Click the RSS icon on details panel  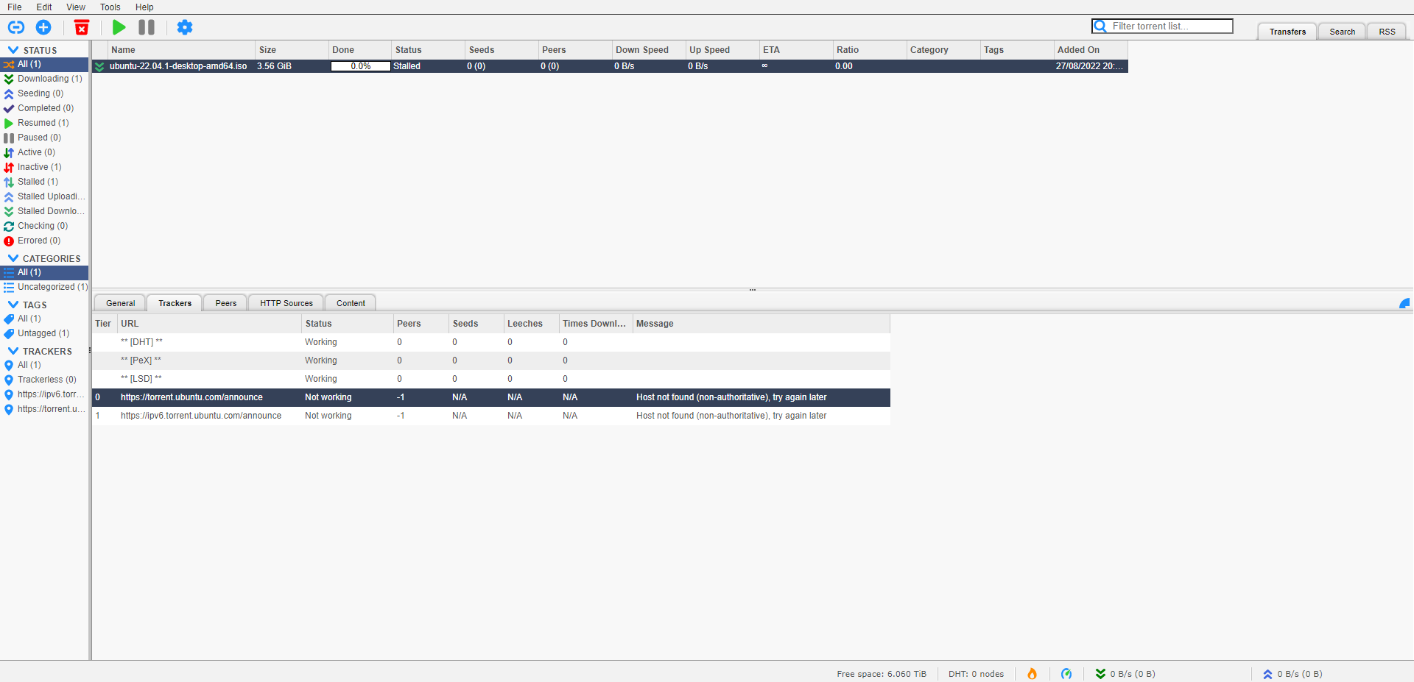click(1404, 303)
